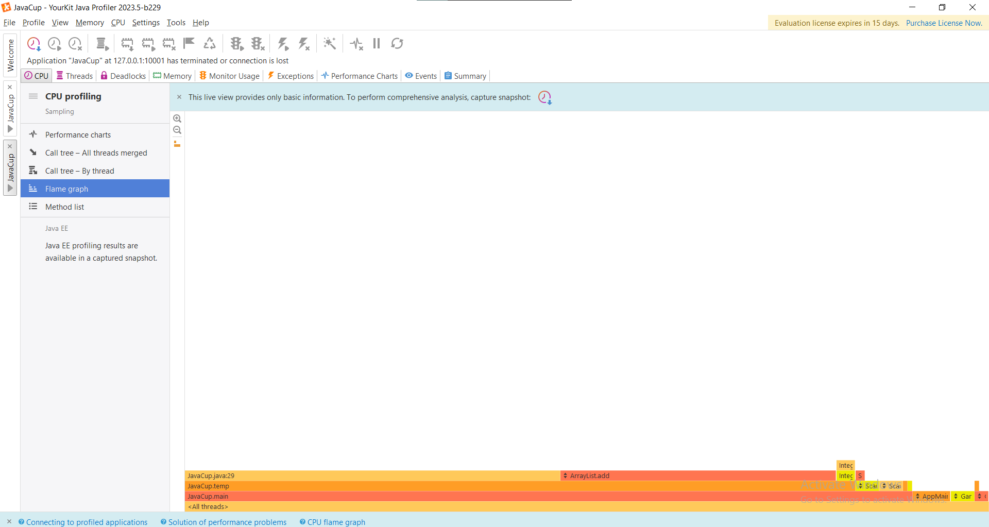Refresh the current view
The image size is (989, 527).
pyautogui.click(x=397, y=44)
